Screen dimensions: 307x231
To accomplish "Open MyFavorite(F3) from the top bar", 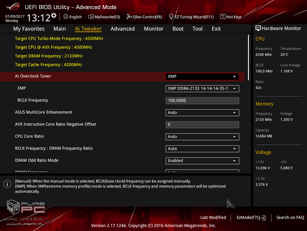I will (x=104, y=17).
